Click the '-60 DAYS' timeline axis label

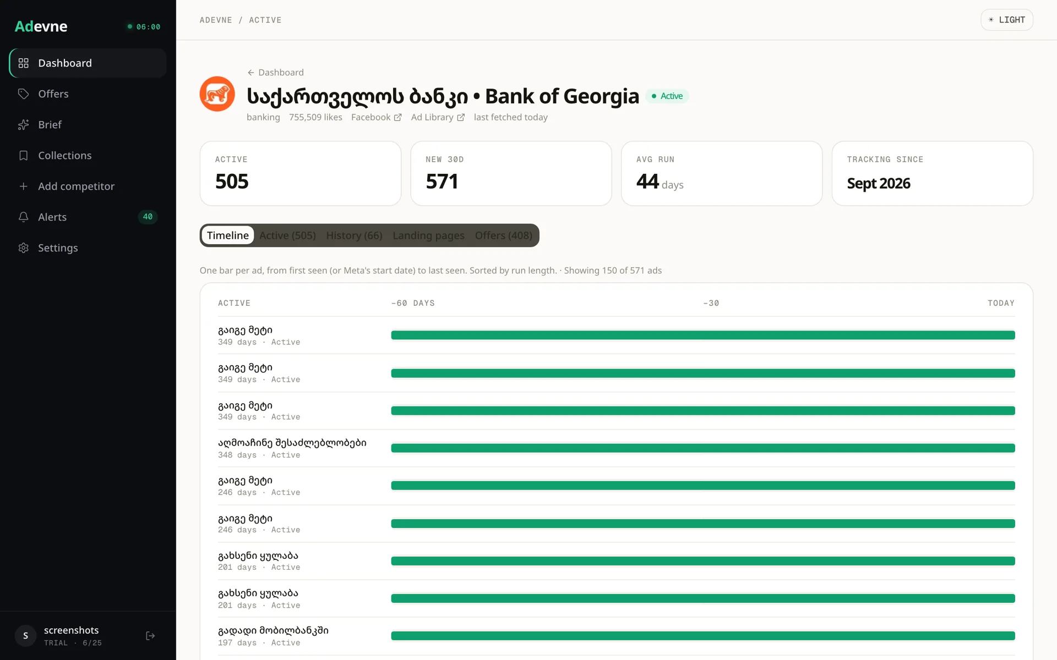coord(413,303)
